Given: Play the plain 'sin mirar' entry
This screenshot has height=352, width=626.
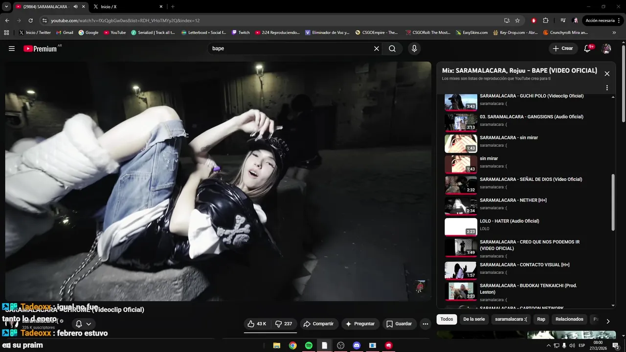Looking at the screenshot, I should [x=527, y=164].
